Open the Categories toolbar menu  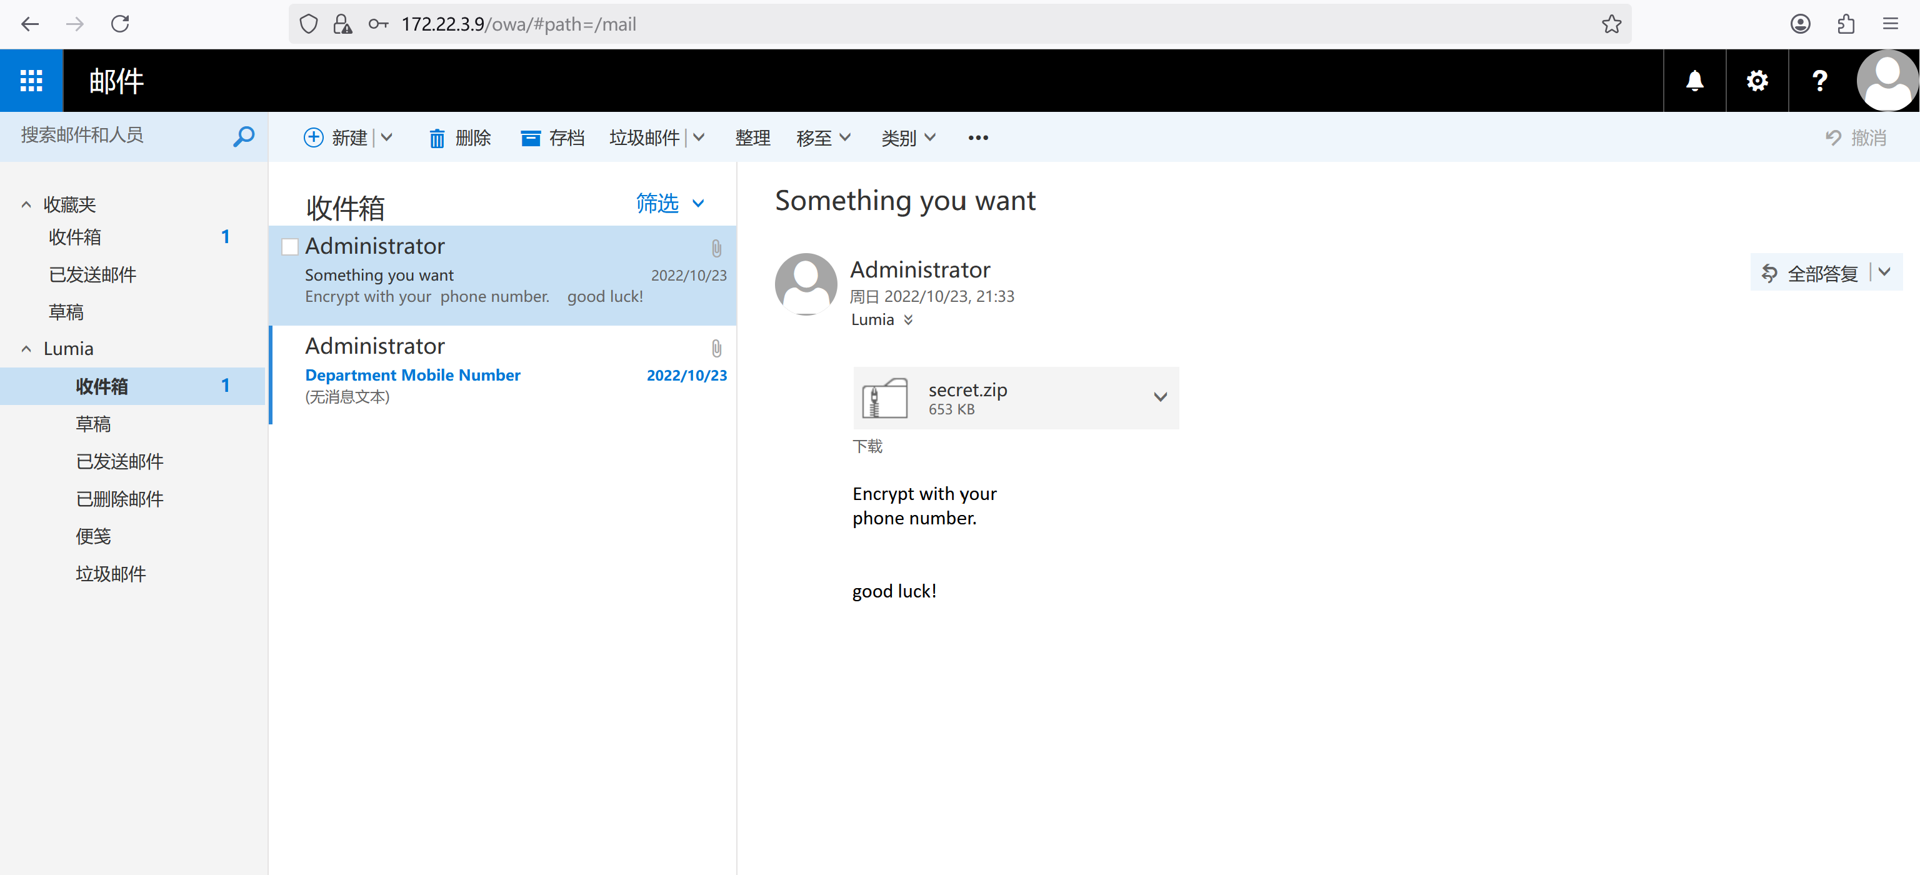click(x=908, y=138)
